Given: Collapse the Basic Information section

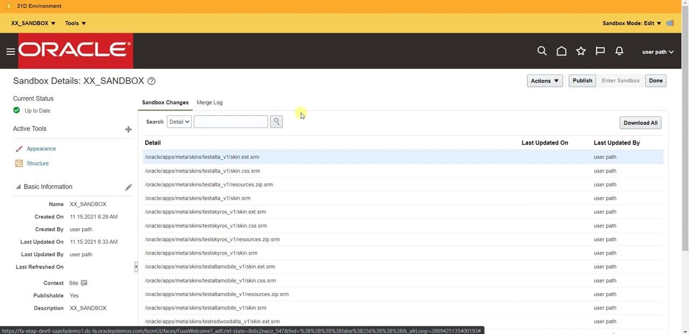Looking at the screenshot, I should pyautogui.click(x=18, y=187).
